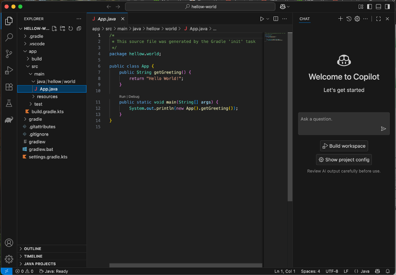Toggle the primary side bar layout button
396x275 pixels.
[370, 7]
